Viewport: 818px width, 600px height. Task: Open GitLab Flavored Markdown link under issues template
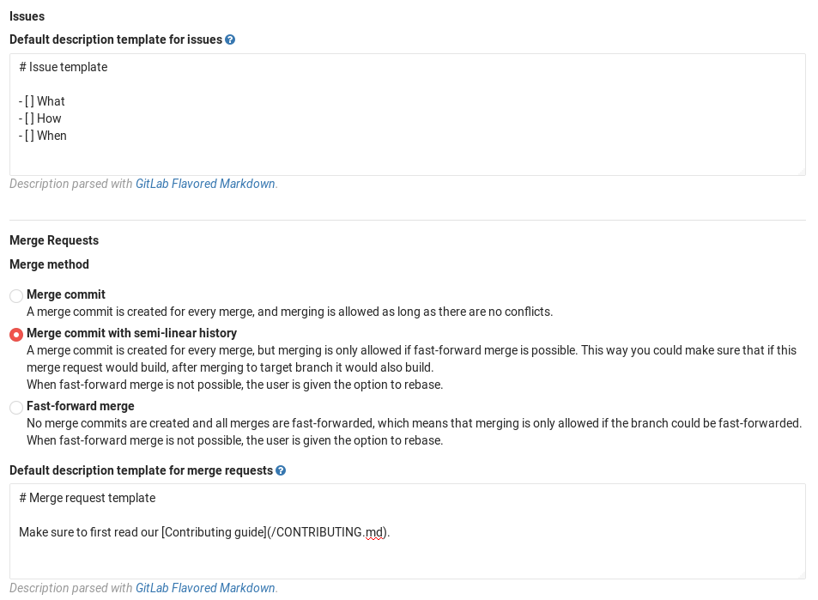coord(205,184)
